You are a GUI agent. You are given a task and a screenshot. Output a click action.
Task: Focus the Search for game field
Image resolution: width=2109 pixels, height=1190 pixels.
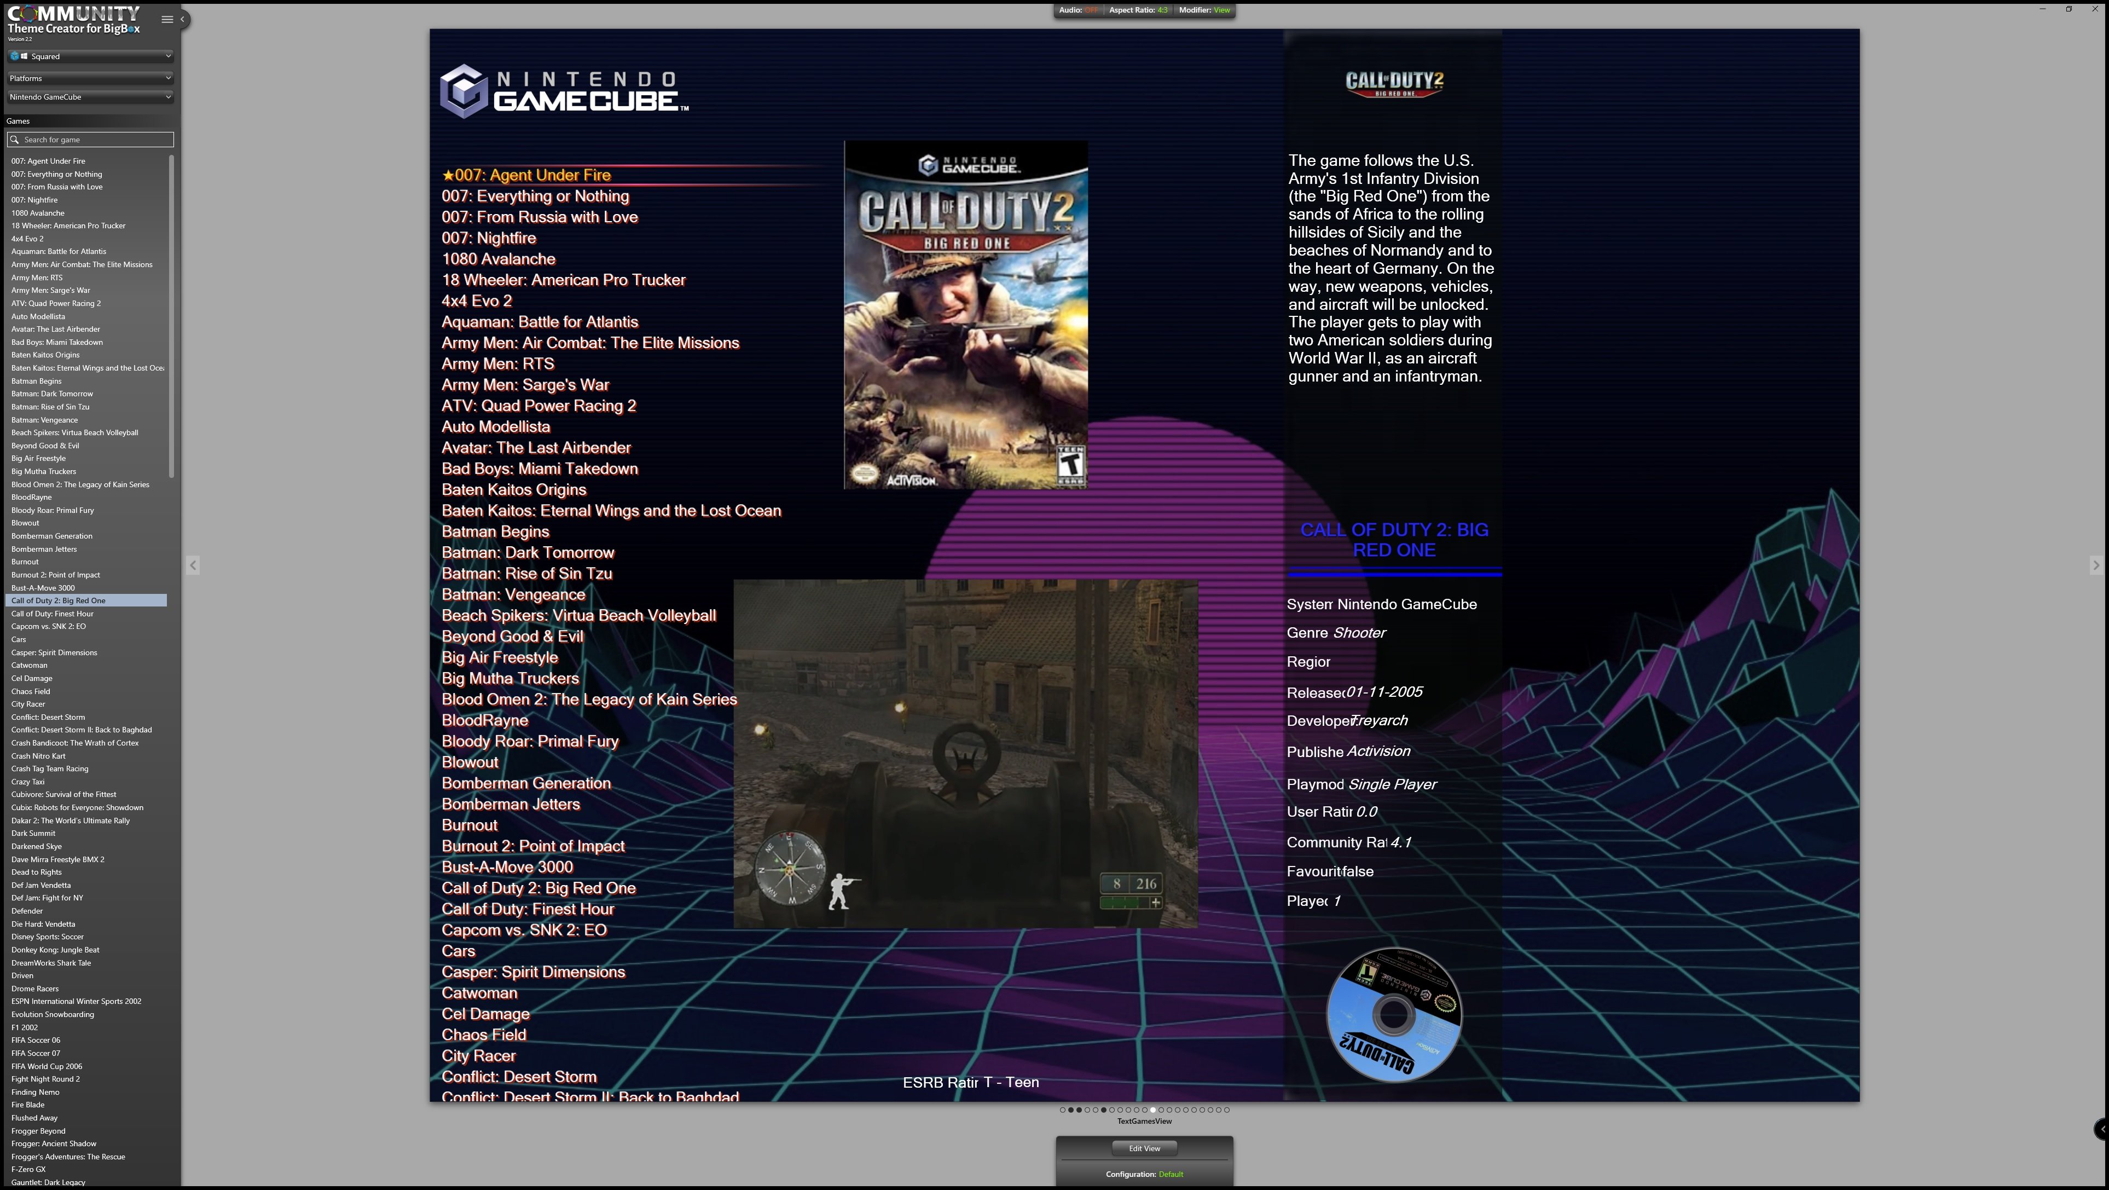click(x=90, y=139)
